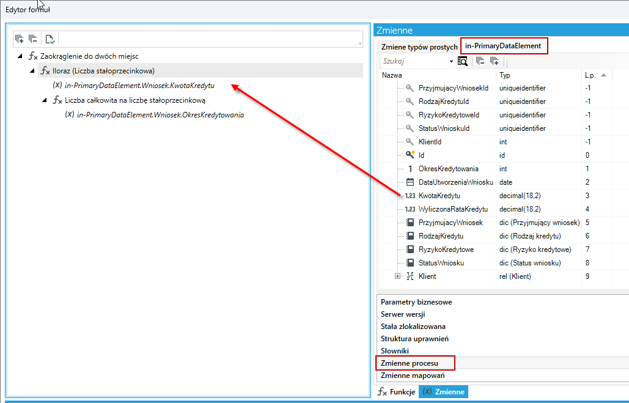Select Parametry biznesowe category
The height and width of the screenshot is (403, 629).
click(x=416, y=302)
